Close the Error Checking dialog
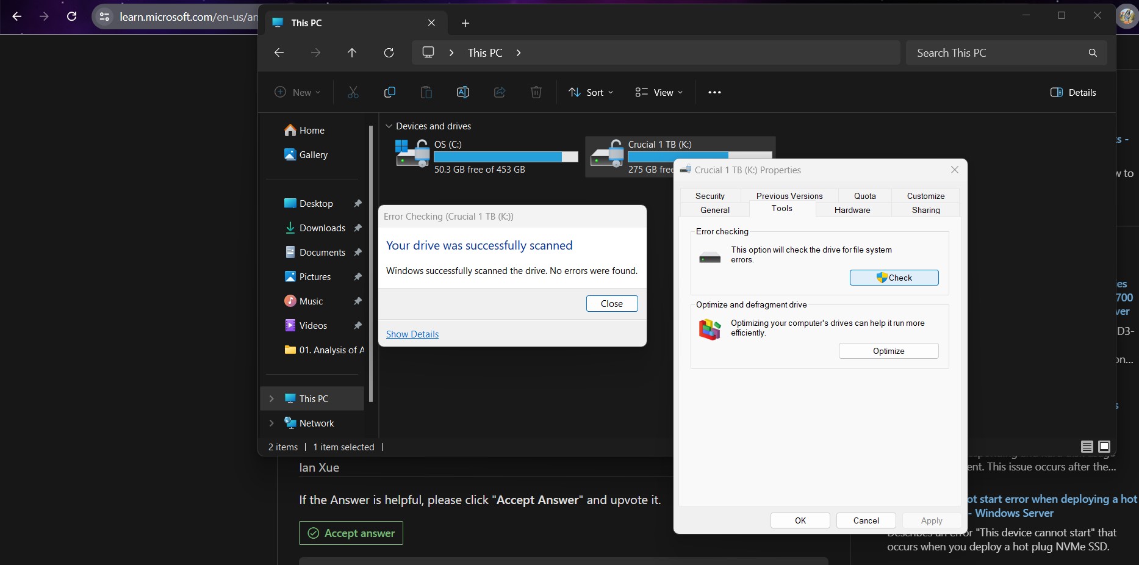 [x=612, y=304]
